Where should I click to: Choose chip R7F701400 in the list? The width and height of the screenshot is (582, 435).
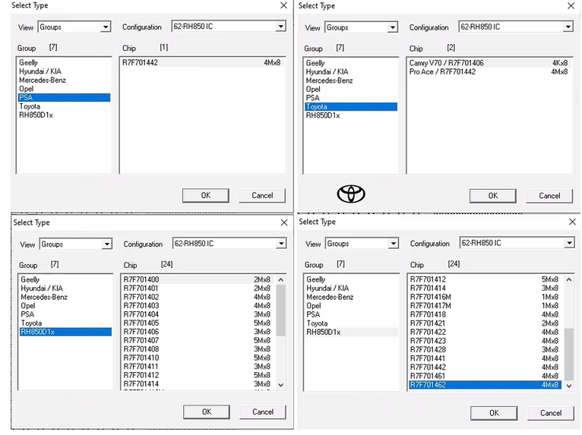pyautogui.click(x=141, y=280)
